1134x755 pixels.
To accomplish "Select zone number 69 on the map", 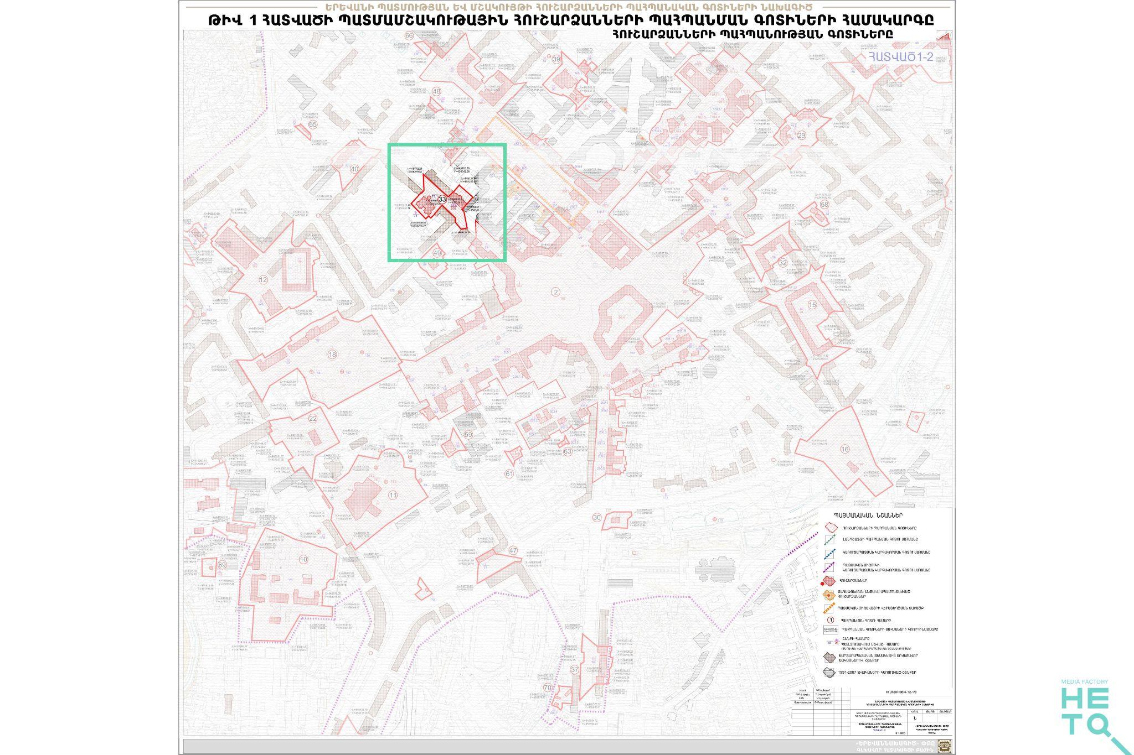I will tap(223, 565).
